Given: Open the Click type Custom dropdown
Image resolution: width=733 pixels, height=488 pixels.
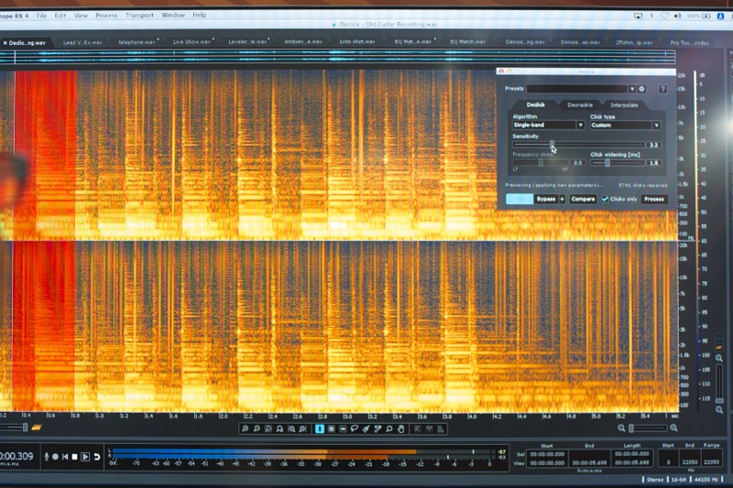Looking at the screenshot, I should point(625,125).
